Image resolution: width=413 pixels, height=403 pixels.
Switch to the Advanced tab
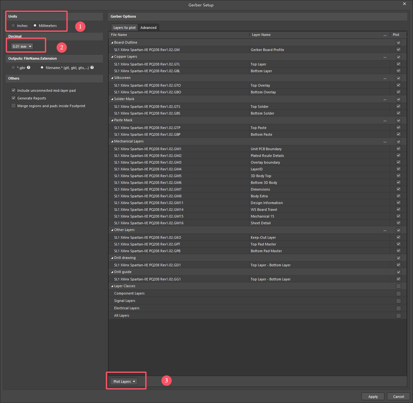[148, 28]
